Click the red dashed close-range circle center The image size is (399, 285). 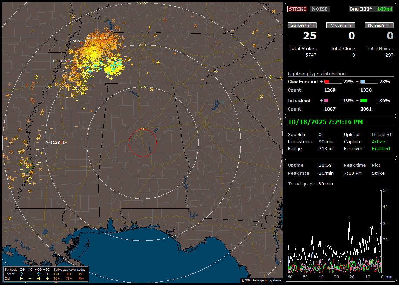point(142,142)
